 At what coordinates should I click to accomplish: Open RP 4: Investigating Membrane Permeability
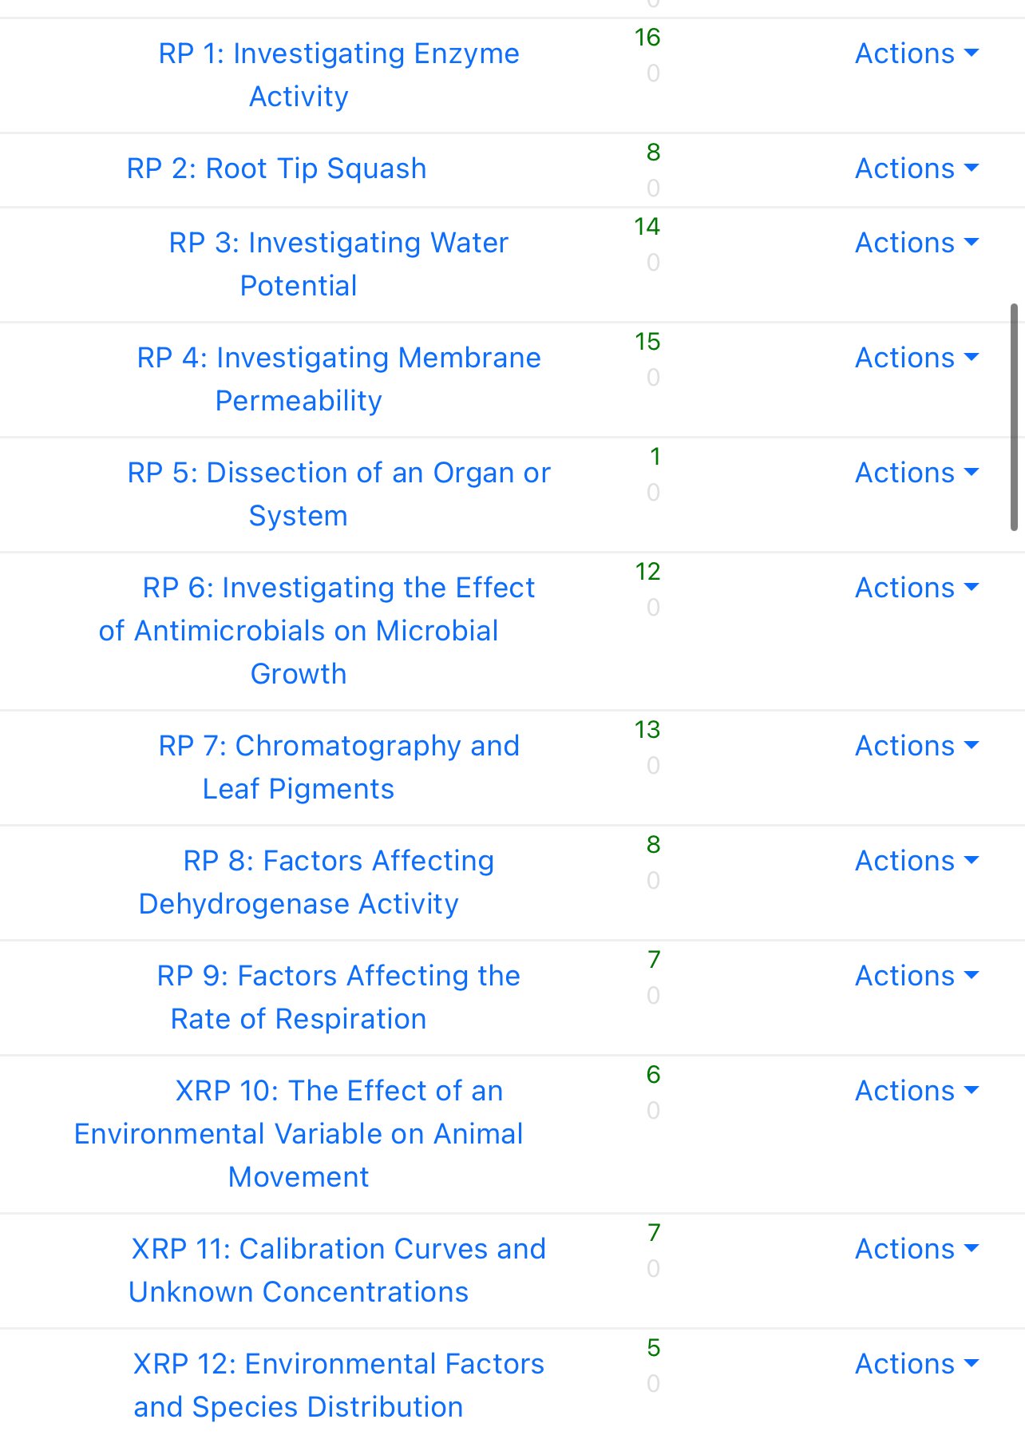[338, 379]
